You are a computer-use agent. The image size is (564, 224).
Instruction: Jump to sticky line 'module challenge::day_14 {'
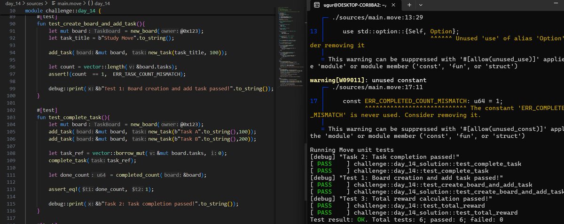[63, 10]
